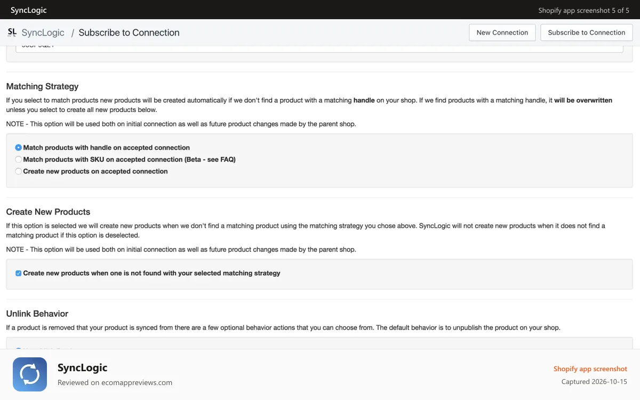
Task: Select Match products with SKU radio
Action: 19,159
